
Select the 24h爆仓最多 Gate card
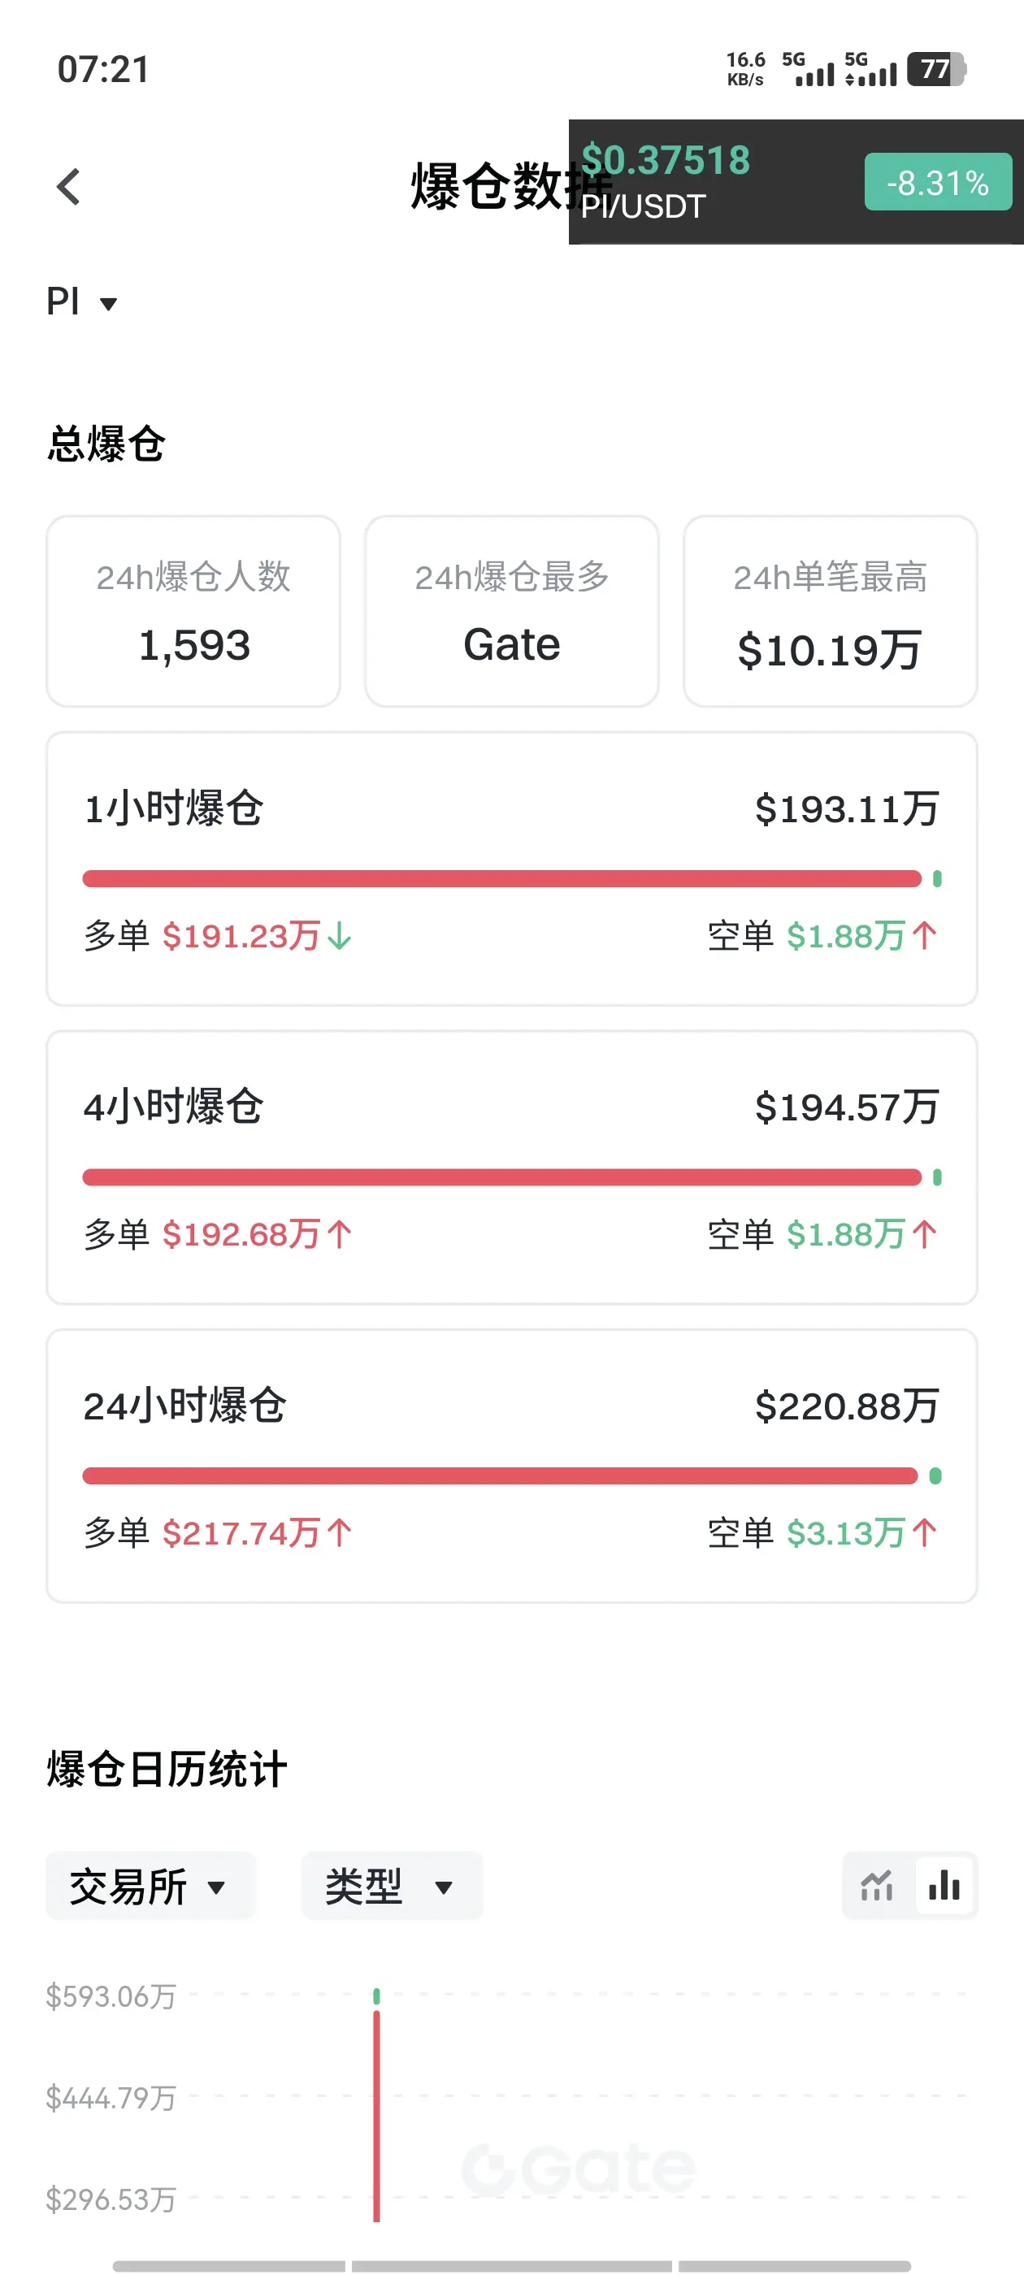click(511, 611)
